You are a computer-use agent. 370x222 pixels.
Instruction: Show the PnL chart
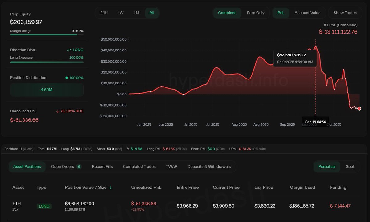(281, 13)
